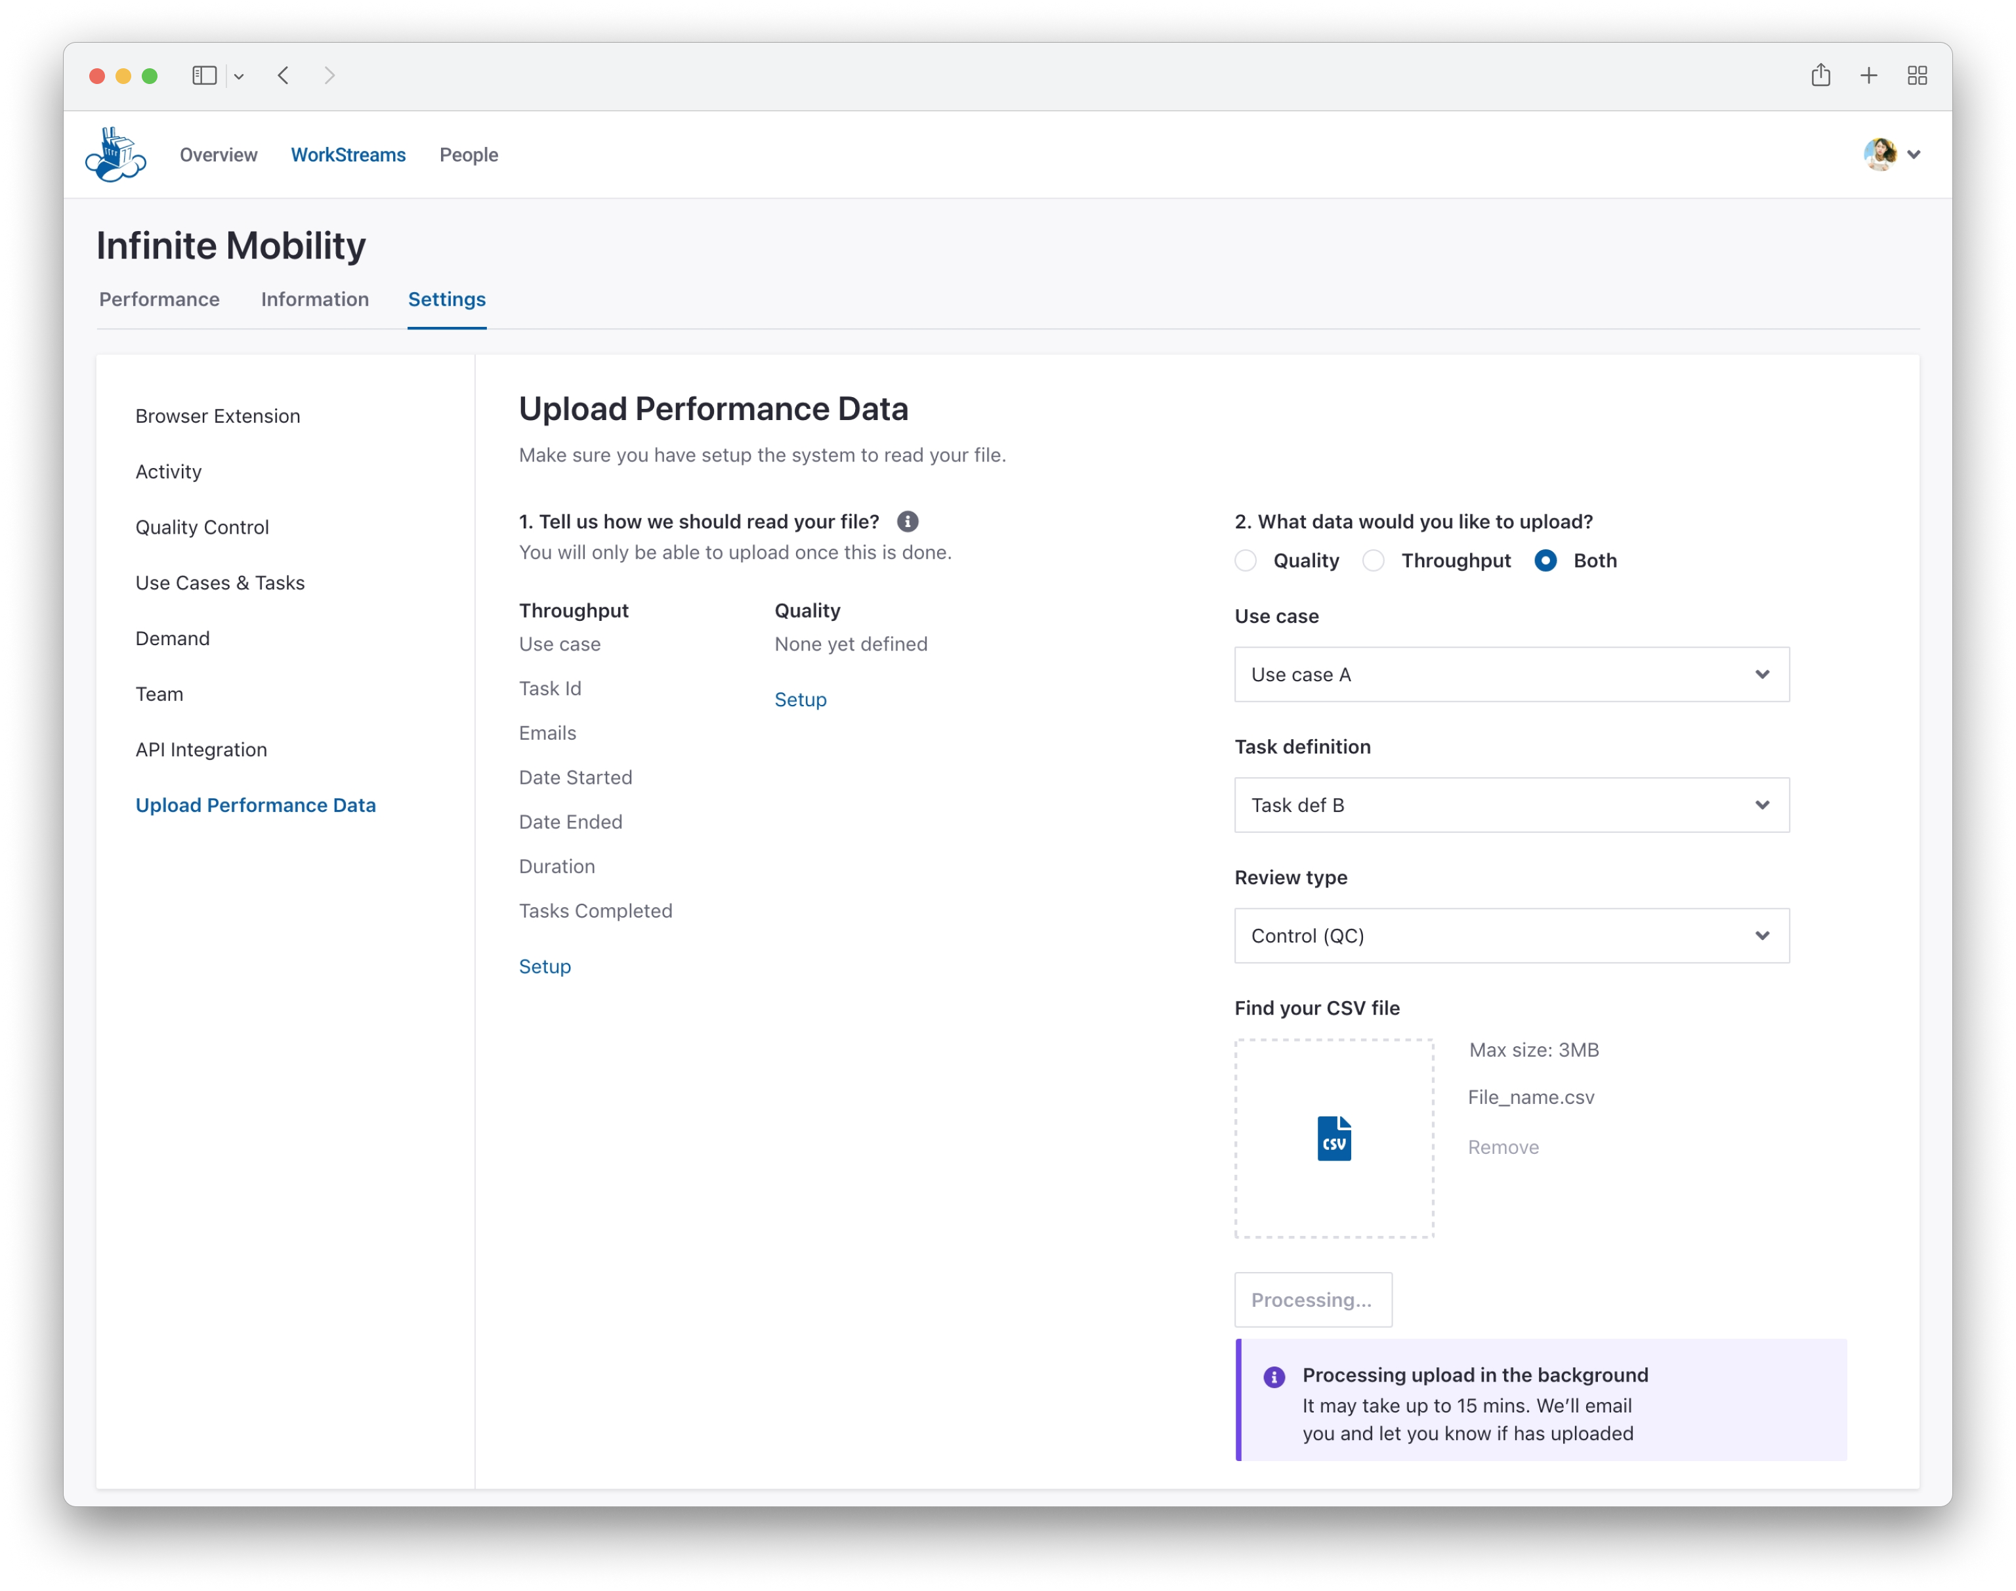Select the Throughput radio button
The image size is (2016, 1591).
1373,561
